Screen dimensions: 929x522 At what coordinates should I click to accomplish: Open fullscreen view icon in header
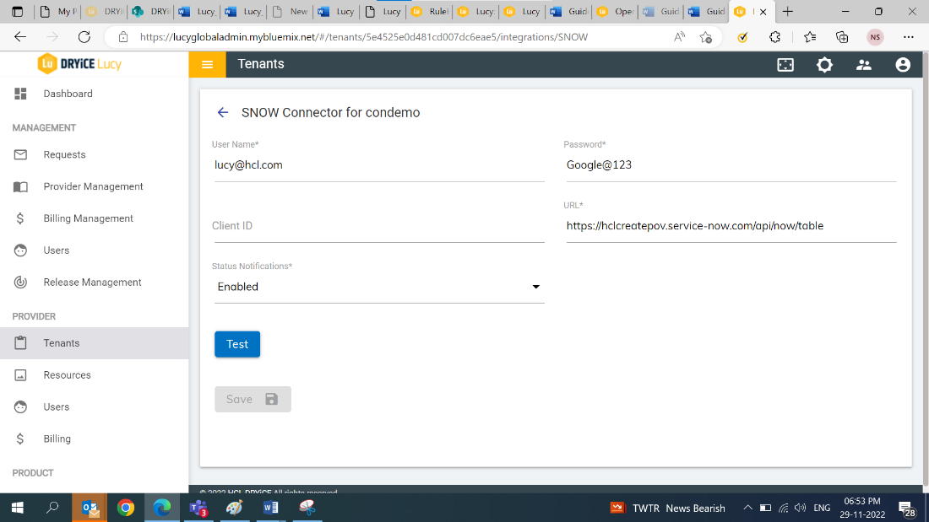785,64
